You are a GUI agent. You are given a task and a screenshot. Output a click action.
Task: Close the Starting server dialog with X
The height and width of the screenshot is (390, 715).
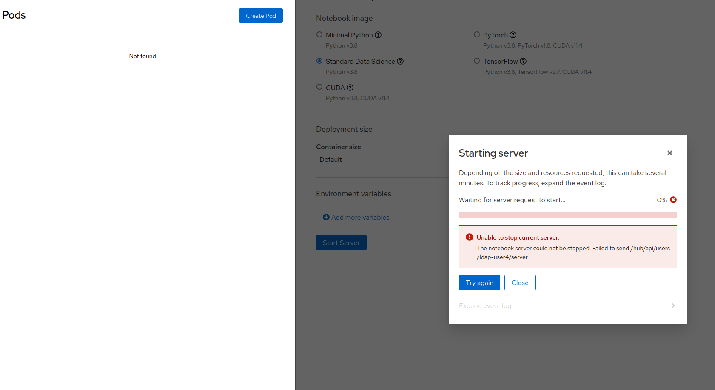point(669,153)
